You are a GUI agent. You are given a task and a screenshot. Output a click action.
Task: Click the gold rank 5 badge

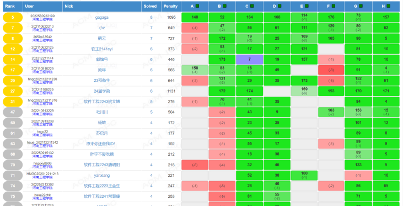point(13,18)
